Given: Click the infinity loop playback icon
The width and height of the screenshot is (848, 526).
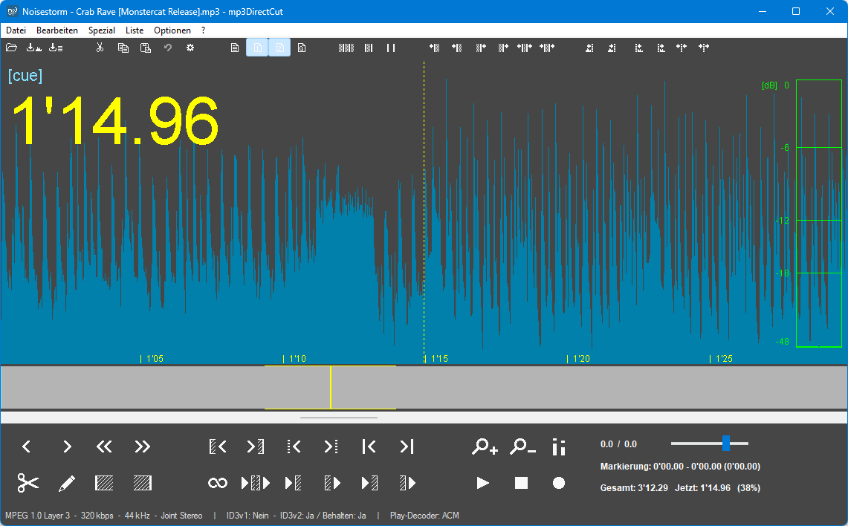Looking at the screenshot, I should pyautogui.click(x=217, y=483).
